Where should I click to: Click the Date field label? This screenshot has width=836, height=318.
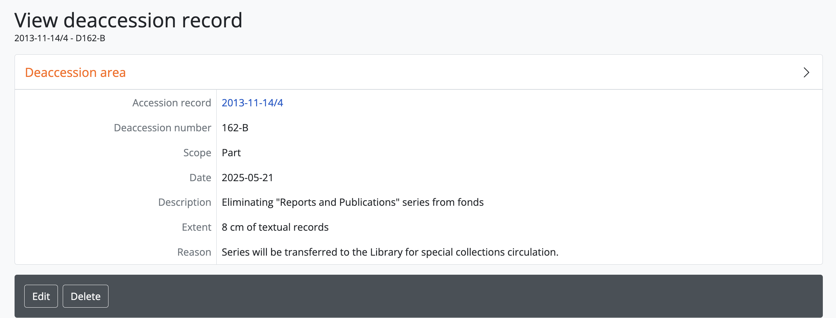pos(200,178)
